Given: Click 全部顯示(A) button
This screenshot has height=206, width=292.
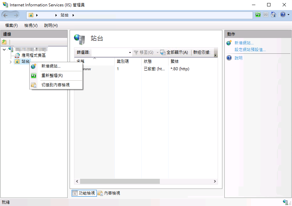Looking at the screenshot, I should (174, 52).
